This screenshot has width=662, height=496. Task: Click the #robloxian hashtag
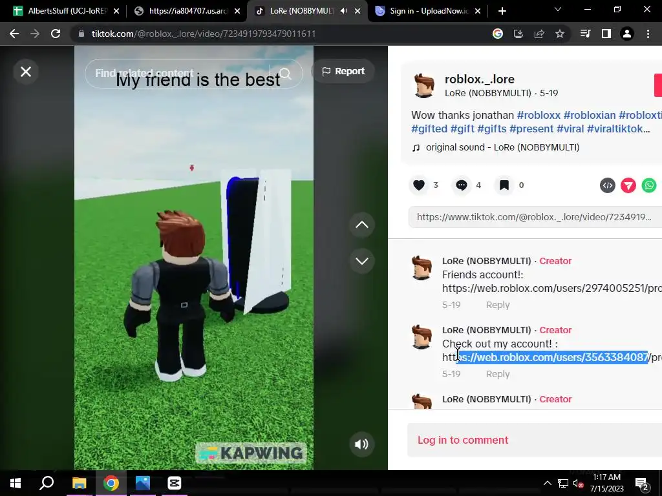pyautogui.click(x=590, y=115)
